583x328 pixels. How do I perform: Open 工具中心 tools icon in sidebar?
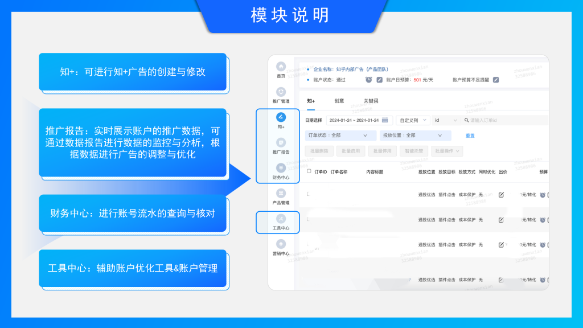click(281, 219)
